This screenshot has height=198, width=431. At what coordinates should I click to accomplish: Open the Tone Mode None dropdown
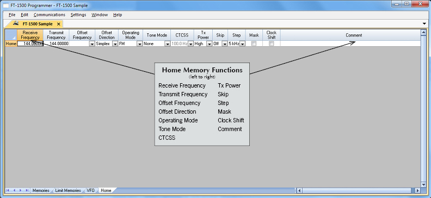[168, 44]
